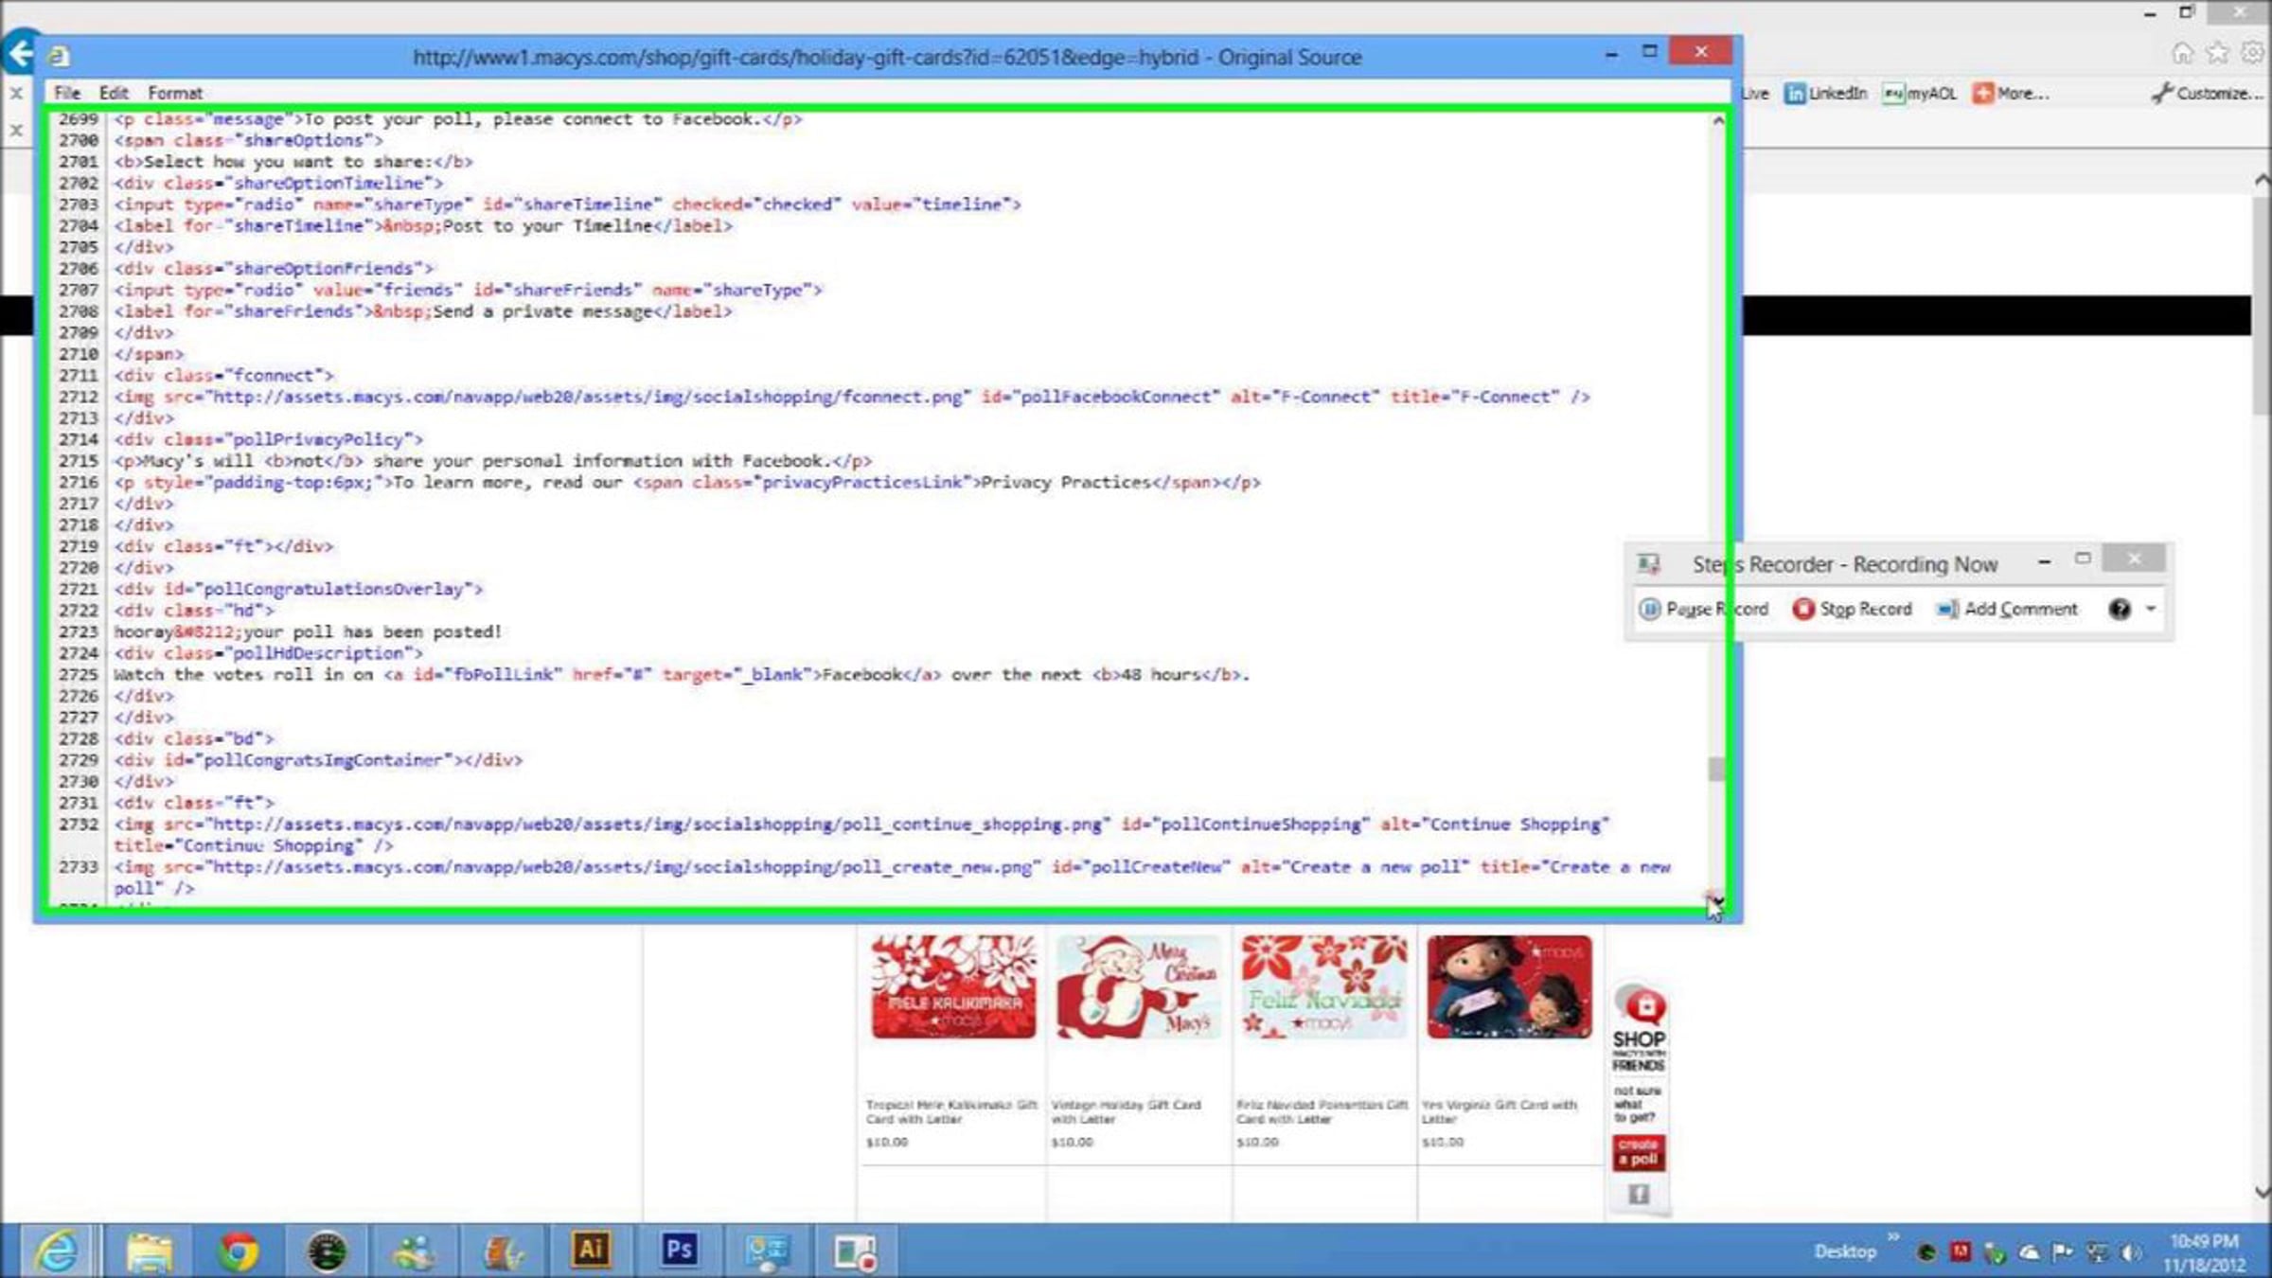Click scroll-up arrow in source viewer
Viewport: 2272px width, 1278px height.
1717,121
